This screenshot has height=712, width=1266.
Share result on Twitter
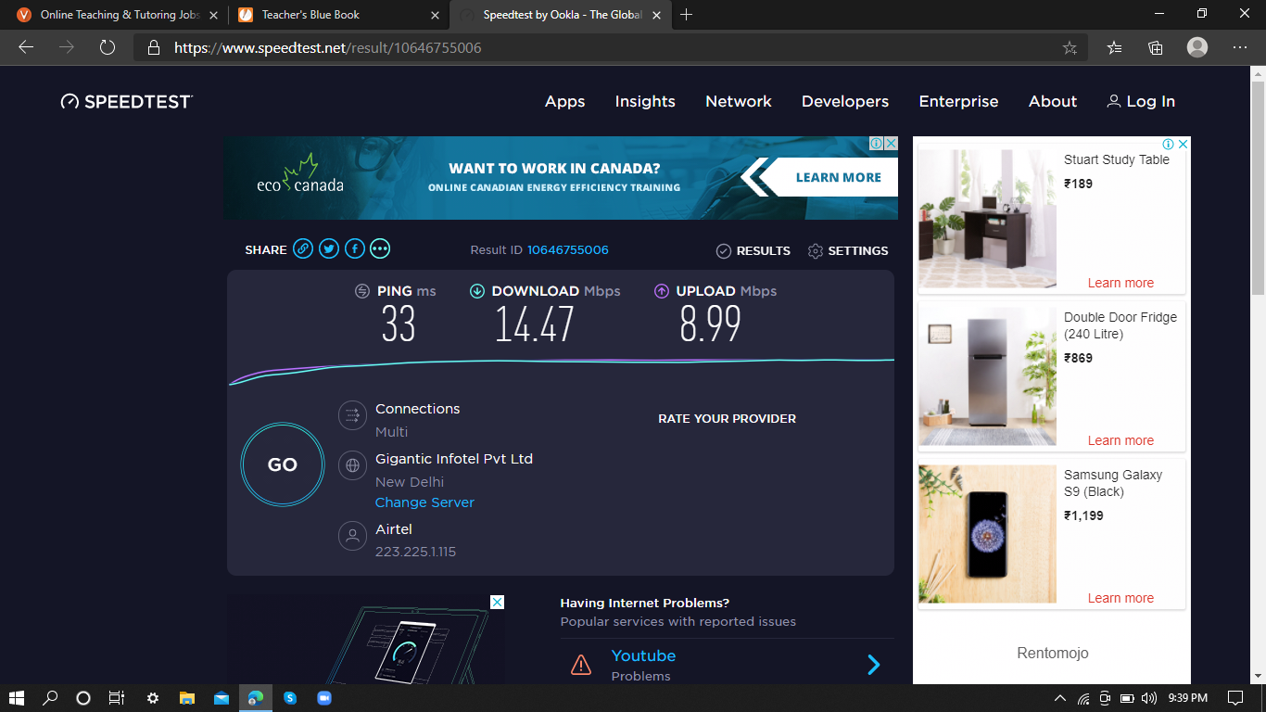point(329,248)
